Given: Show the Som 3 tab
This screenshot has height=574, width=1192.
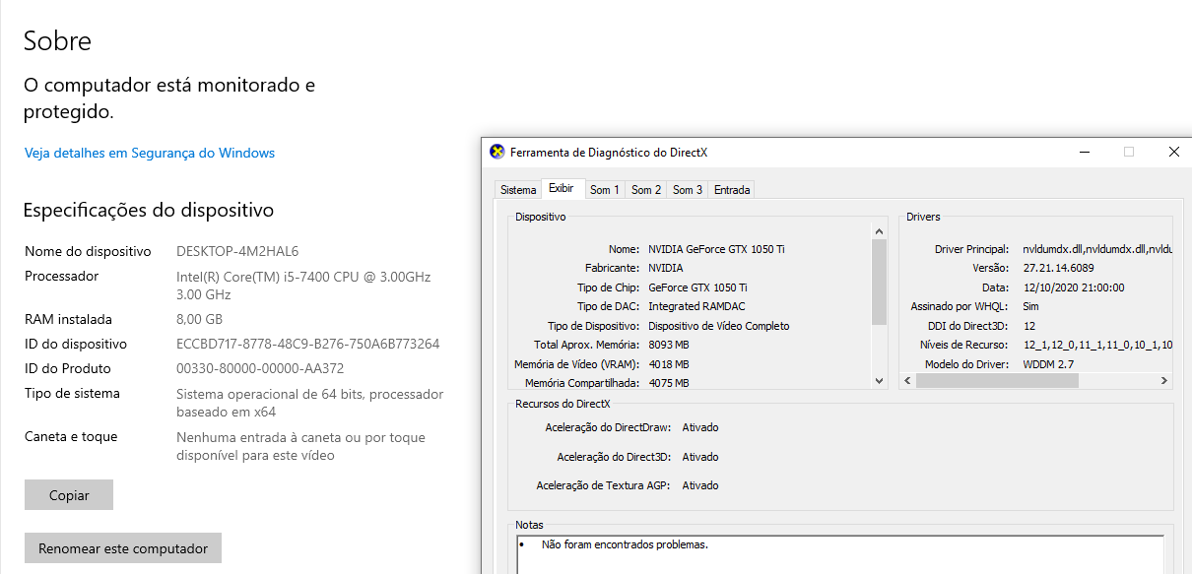Looking at the screenshot, I should pos(688,190).
